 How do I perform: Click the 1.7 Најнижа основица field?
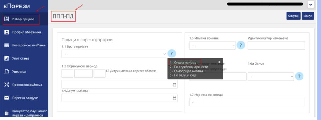[247, 102]
